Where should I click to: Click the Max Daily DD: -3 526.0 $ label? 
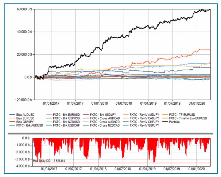(x=49, y=161)
